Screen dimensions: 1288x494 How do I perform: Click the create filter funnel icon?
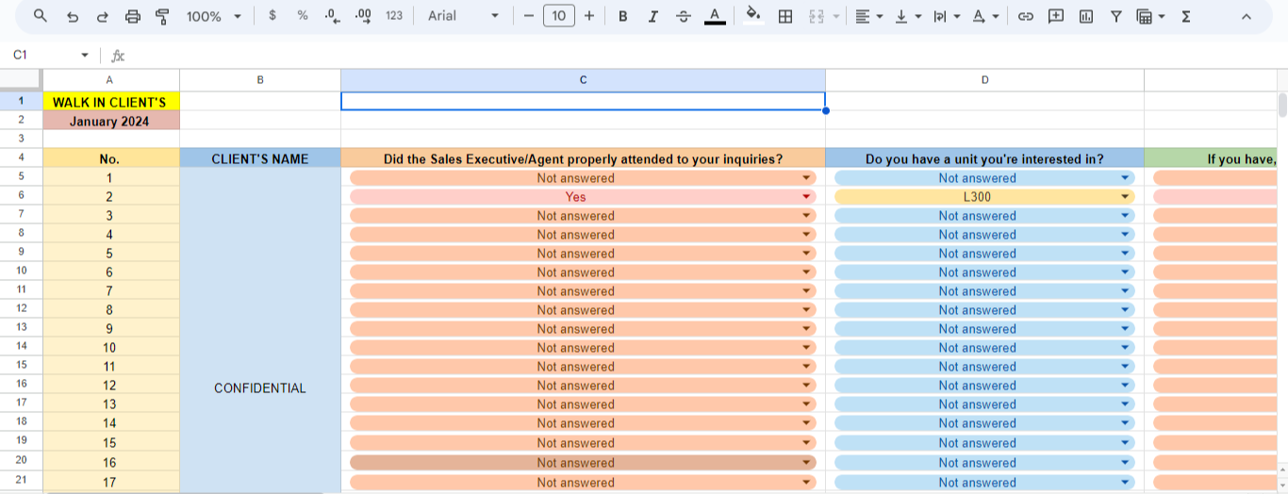pyautogui.click(x=1115, y=16)
